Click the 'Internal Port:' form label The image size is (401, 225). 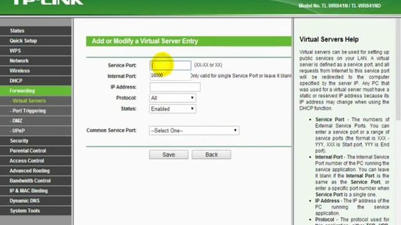(x=122, y=76)
